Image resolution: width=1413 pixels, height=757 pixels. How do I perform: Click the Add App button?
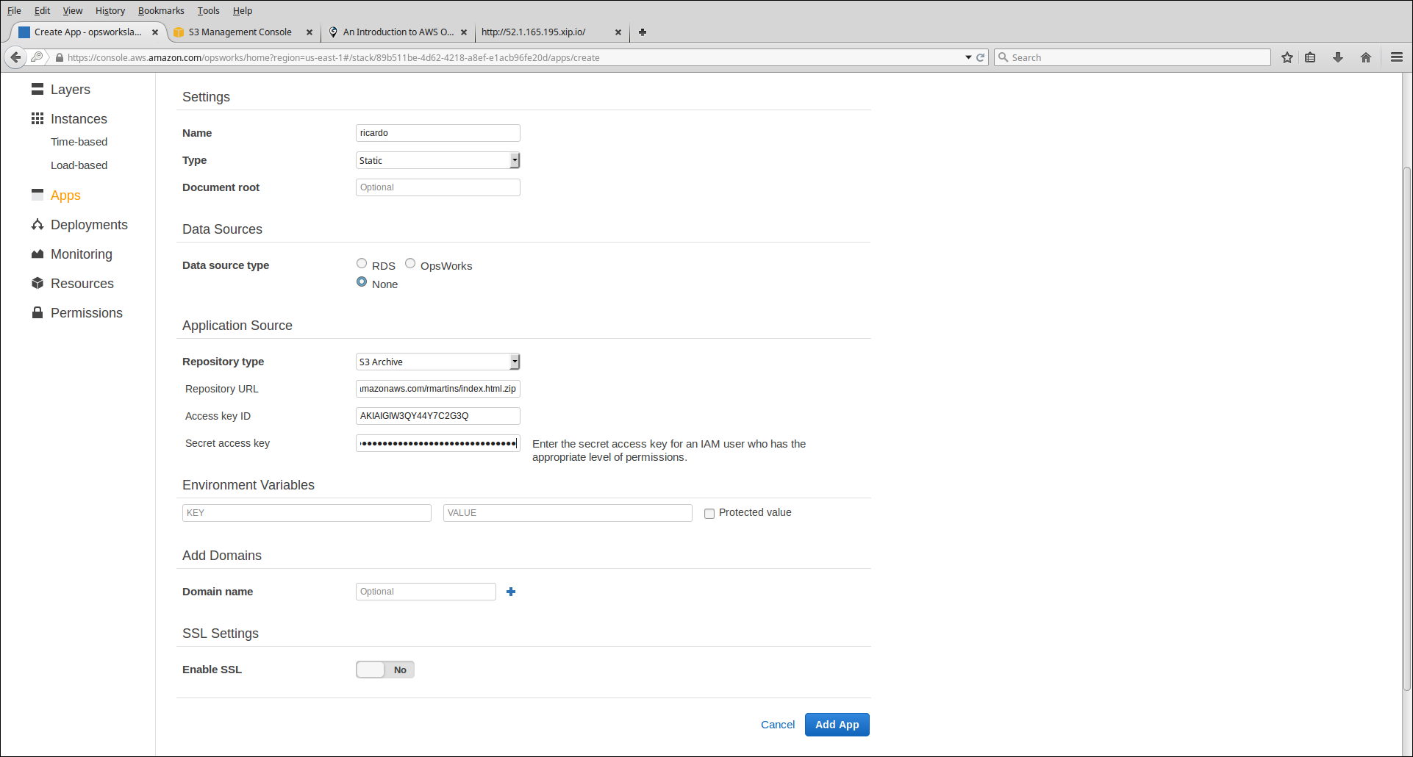(x=837, y=725)
